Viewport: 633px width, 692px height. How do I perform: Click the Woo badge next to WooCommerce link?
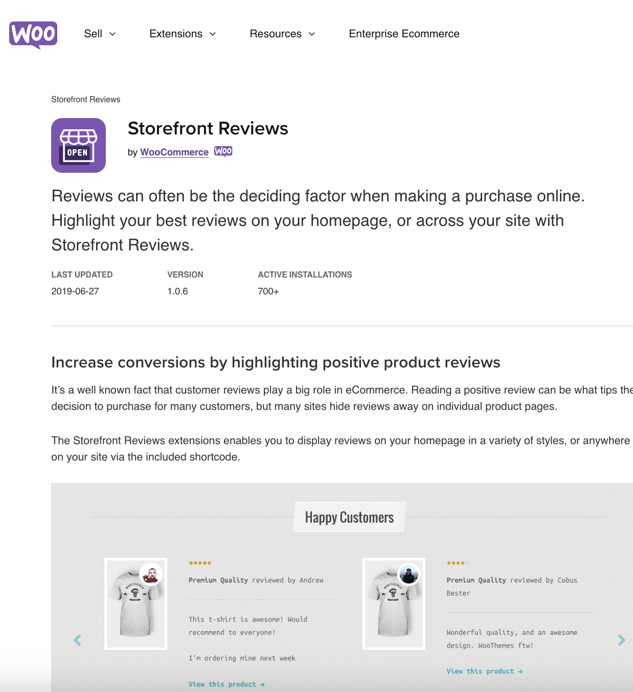point(223,151)
